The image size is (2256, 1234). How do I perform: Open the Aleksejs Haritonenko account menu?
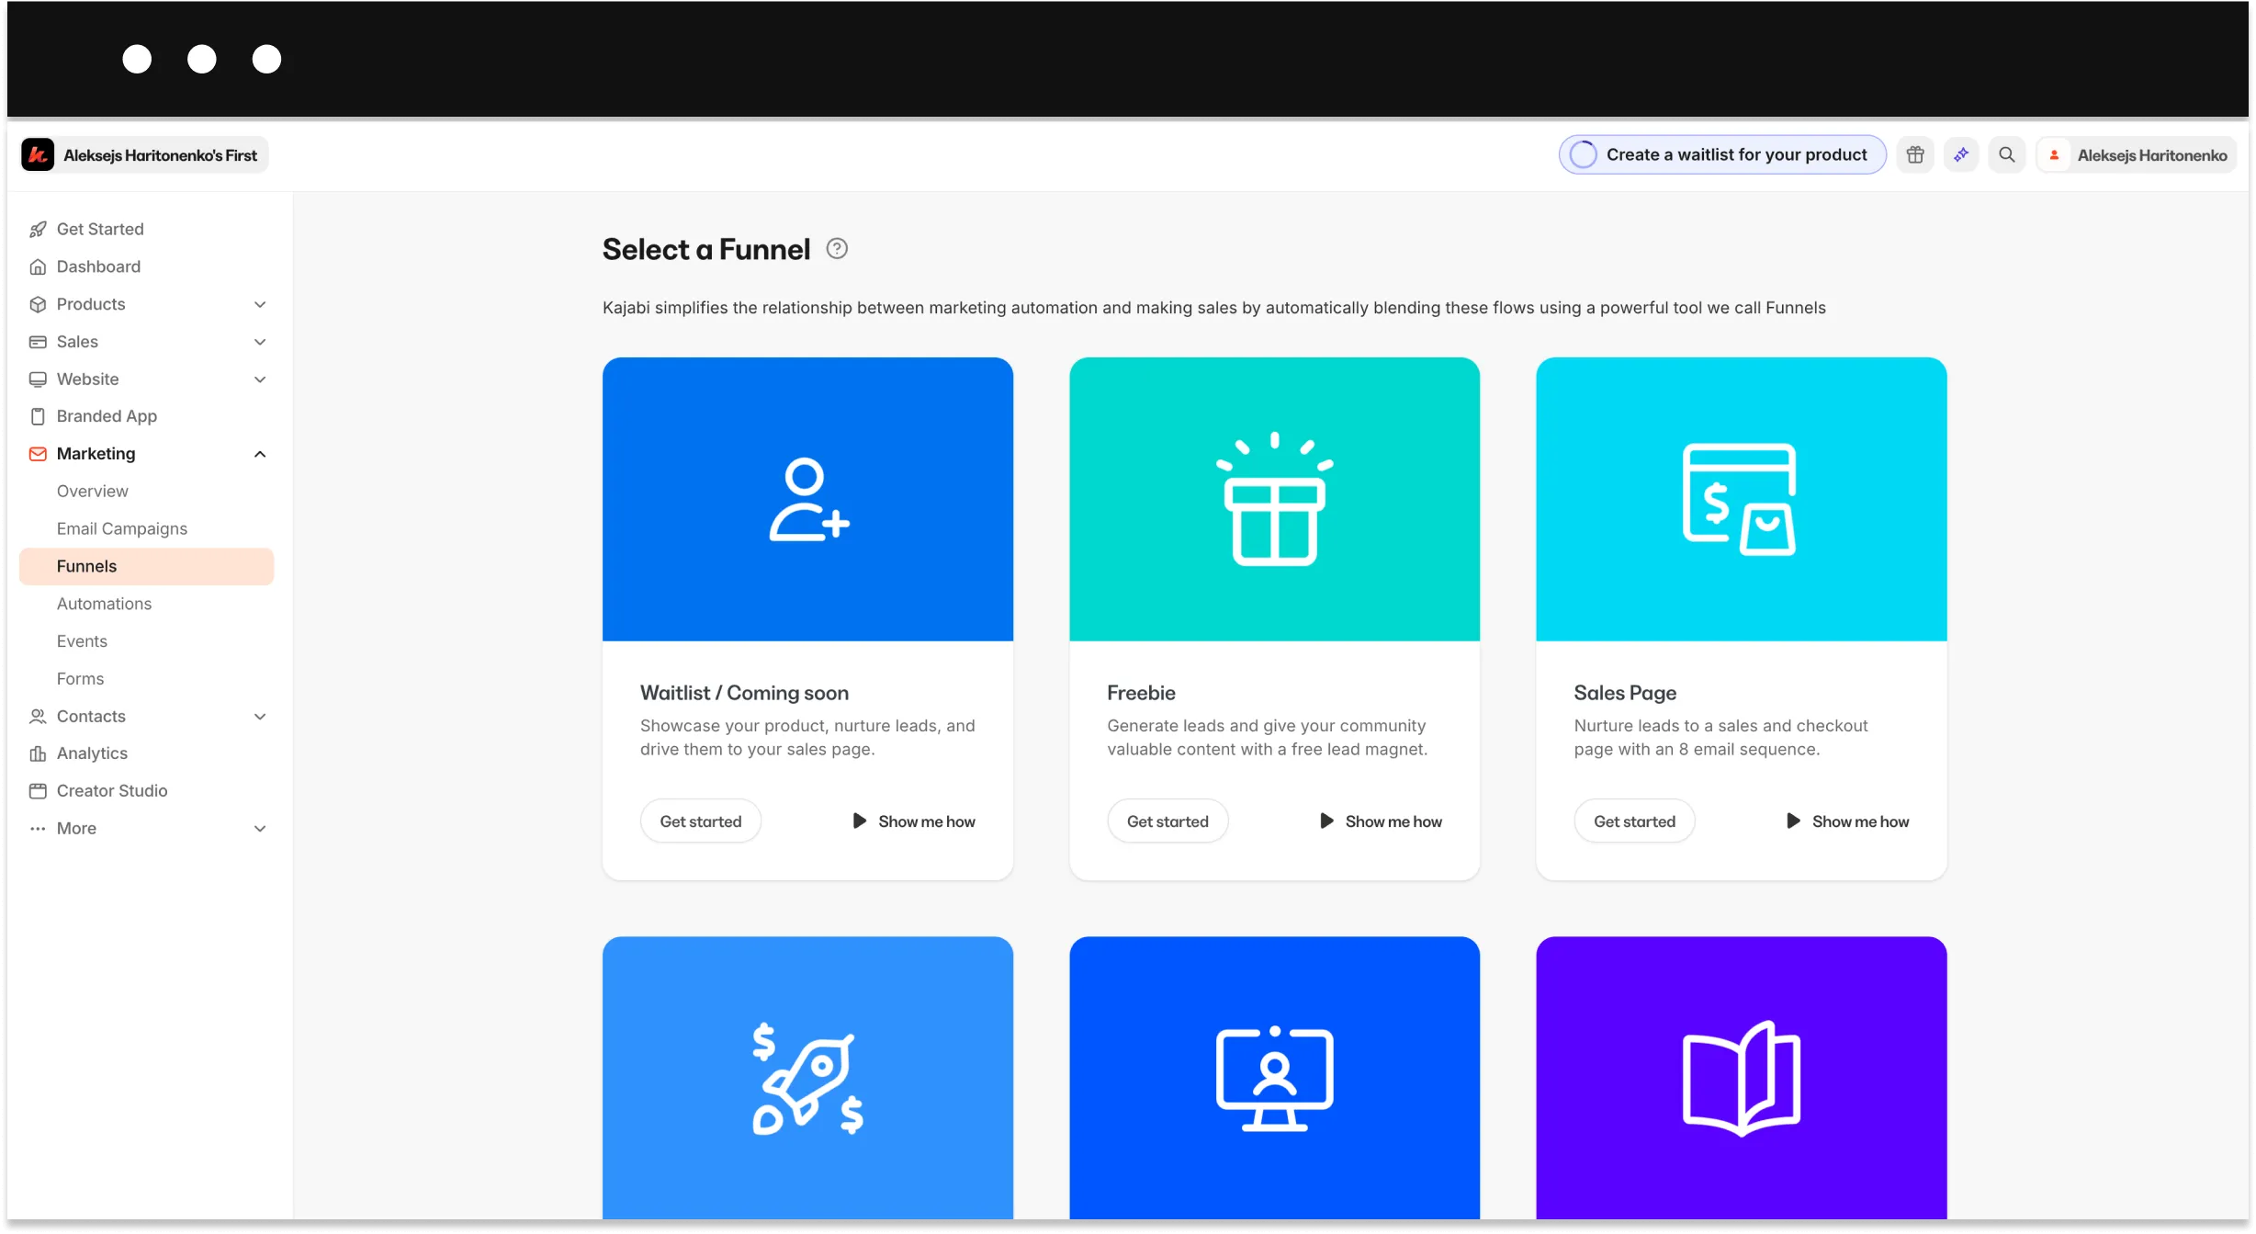(x=2137, y=154)
